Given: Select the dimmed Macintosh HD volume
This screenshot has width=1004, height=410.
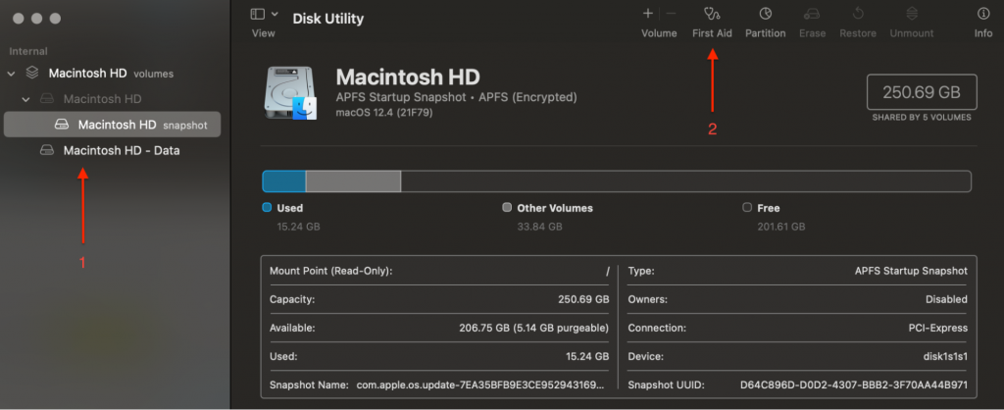Looking at the screenshot, I should pos(102,99).
